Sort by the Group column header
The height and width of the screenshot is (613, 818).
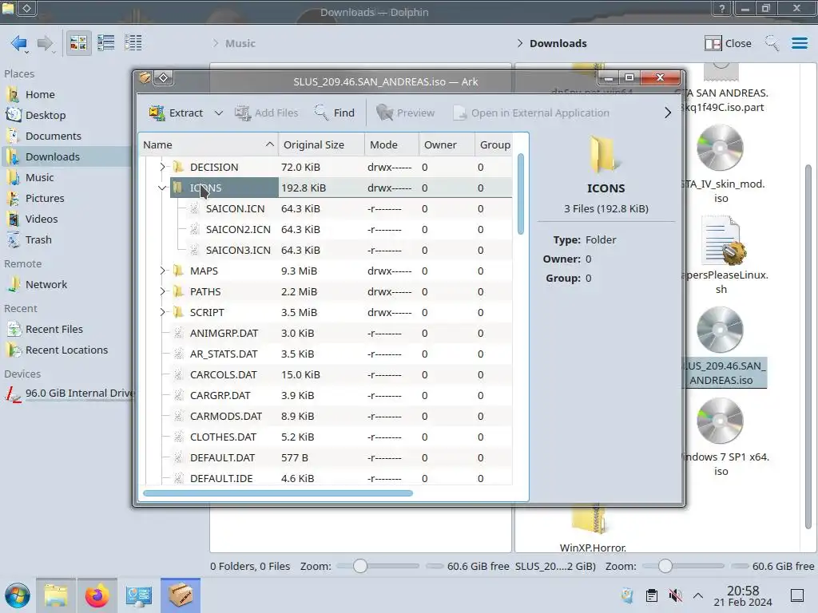click(x=495, y=145)
